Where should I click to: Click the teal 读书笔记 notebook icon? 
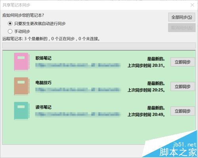(x=22, y=111)
